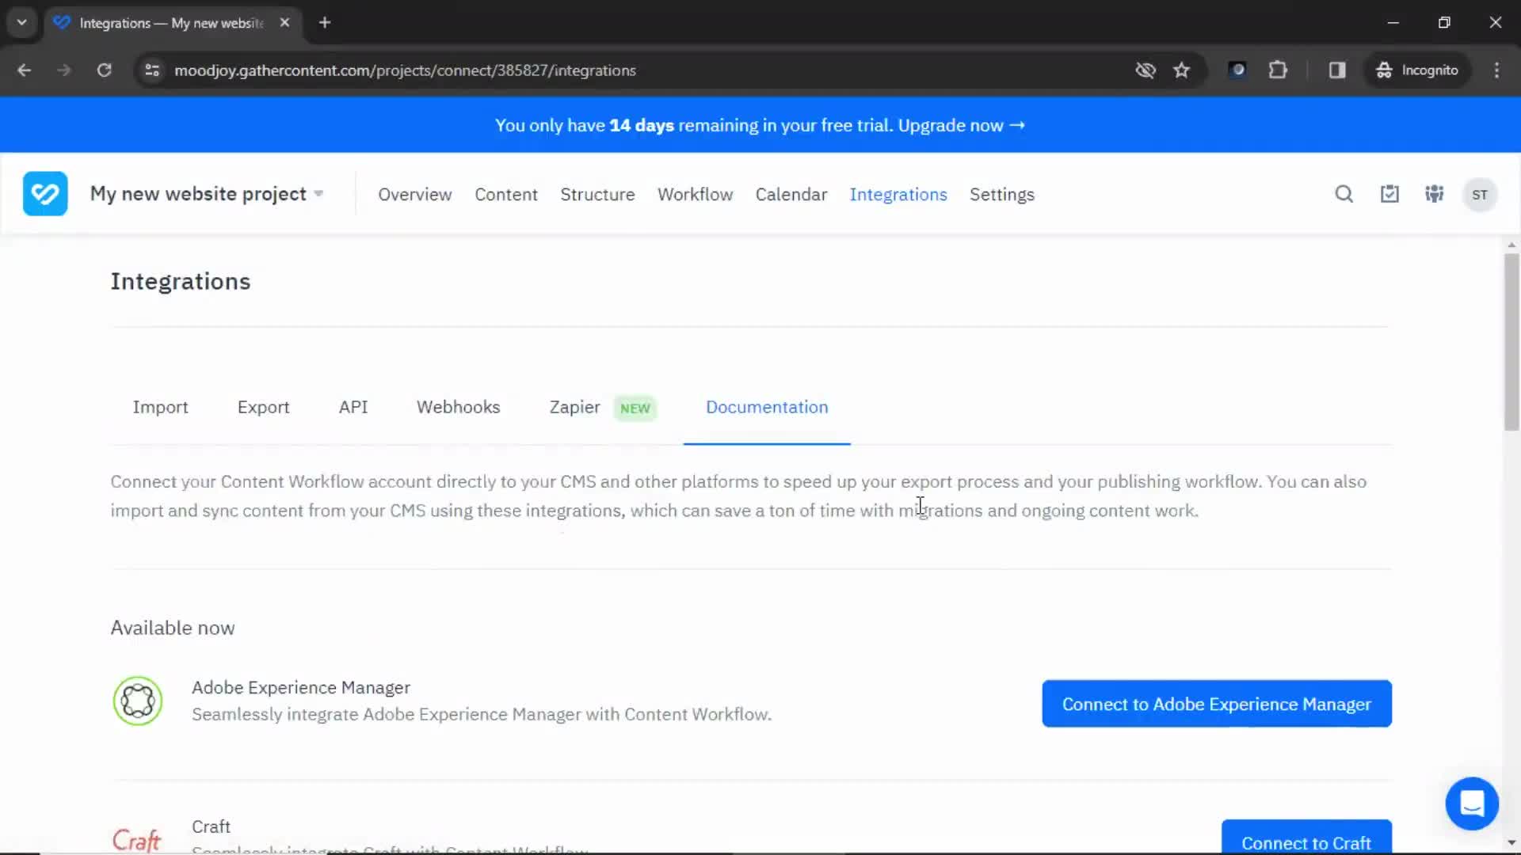Open the Chrome three-dot menu

pyautogui.click(x=1496, y=70)
